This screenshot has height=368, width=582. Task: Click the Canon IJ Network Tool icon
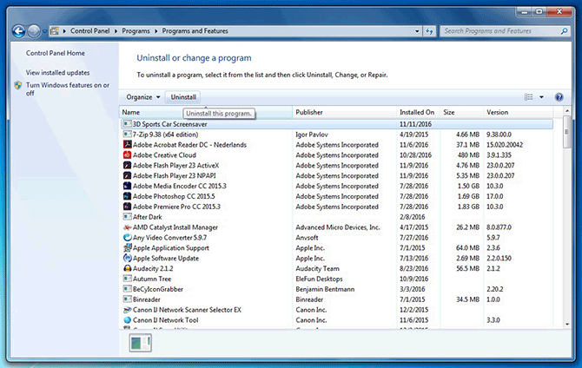128,319
